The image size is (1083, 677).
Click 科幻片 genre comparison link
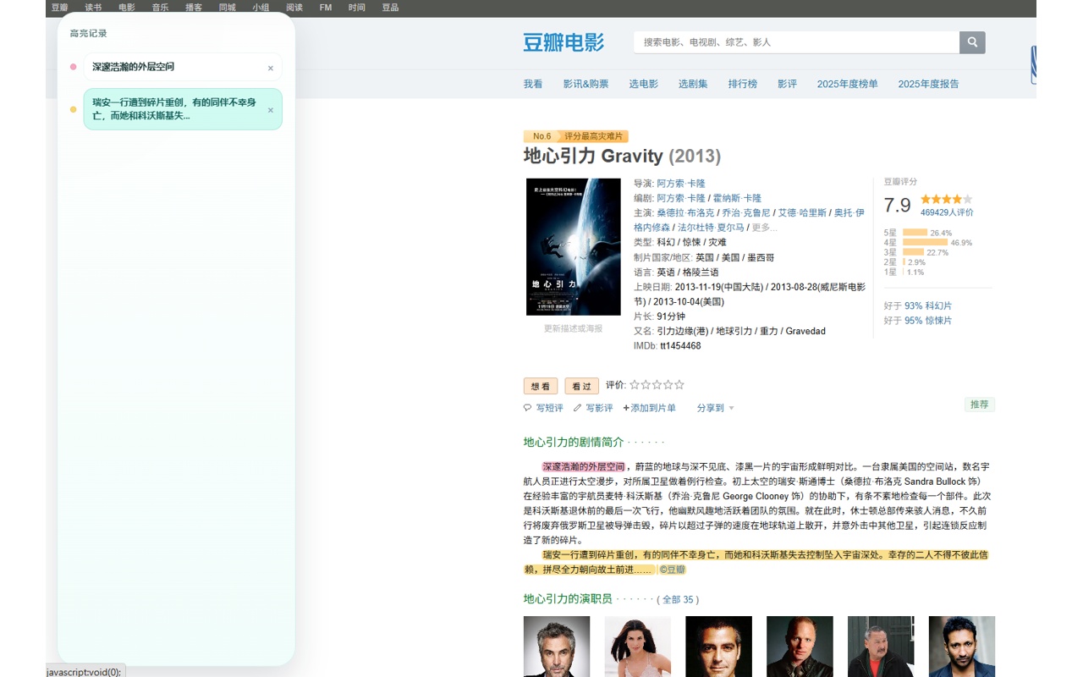[928, 305]
